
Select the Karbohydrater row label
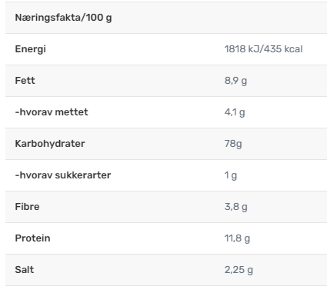point(50,144)
